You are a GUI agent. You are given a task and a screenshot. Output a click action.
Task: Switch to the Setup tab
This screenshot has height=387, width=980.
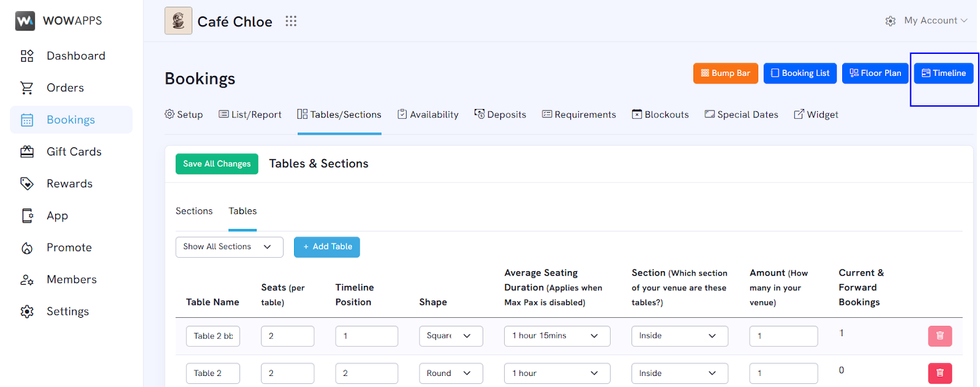point(184,115)
